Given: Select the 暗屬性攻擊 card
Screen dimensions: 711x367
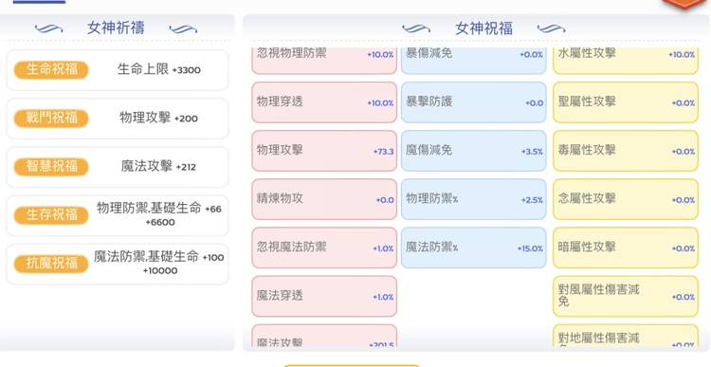Looking at the screenshot, I should point(626,248).
